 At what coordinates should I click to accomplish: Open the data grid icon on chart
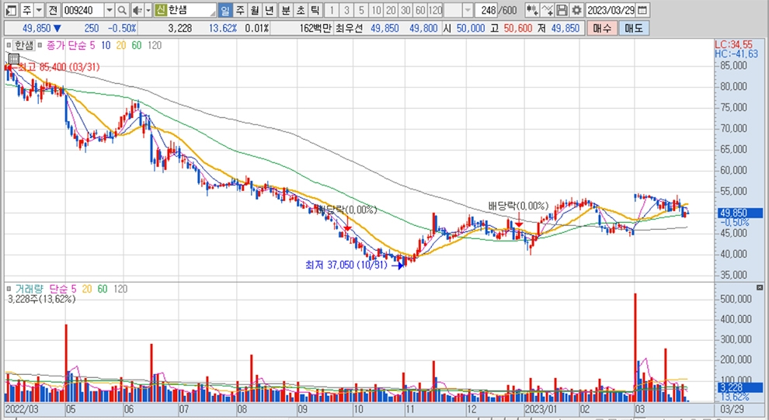click(13, 58)
